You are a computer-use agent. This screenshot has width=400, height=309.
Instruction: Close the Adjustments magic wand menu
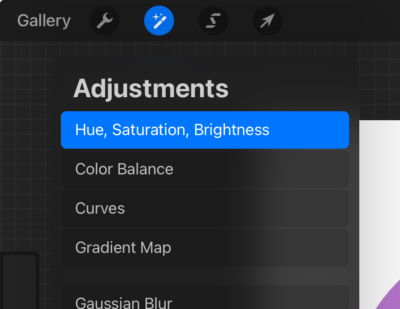click(159, 21)
